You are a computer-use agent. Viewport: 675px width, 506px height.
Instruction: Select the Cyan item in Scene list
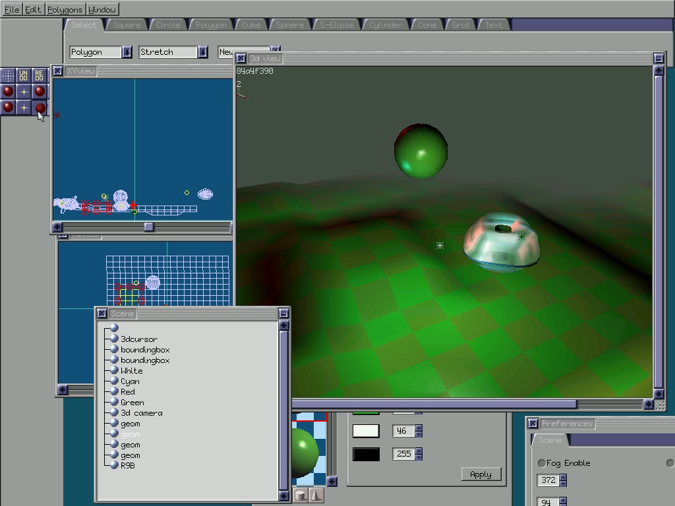[x=130, y=381]
